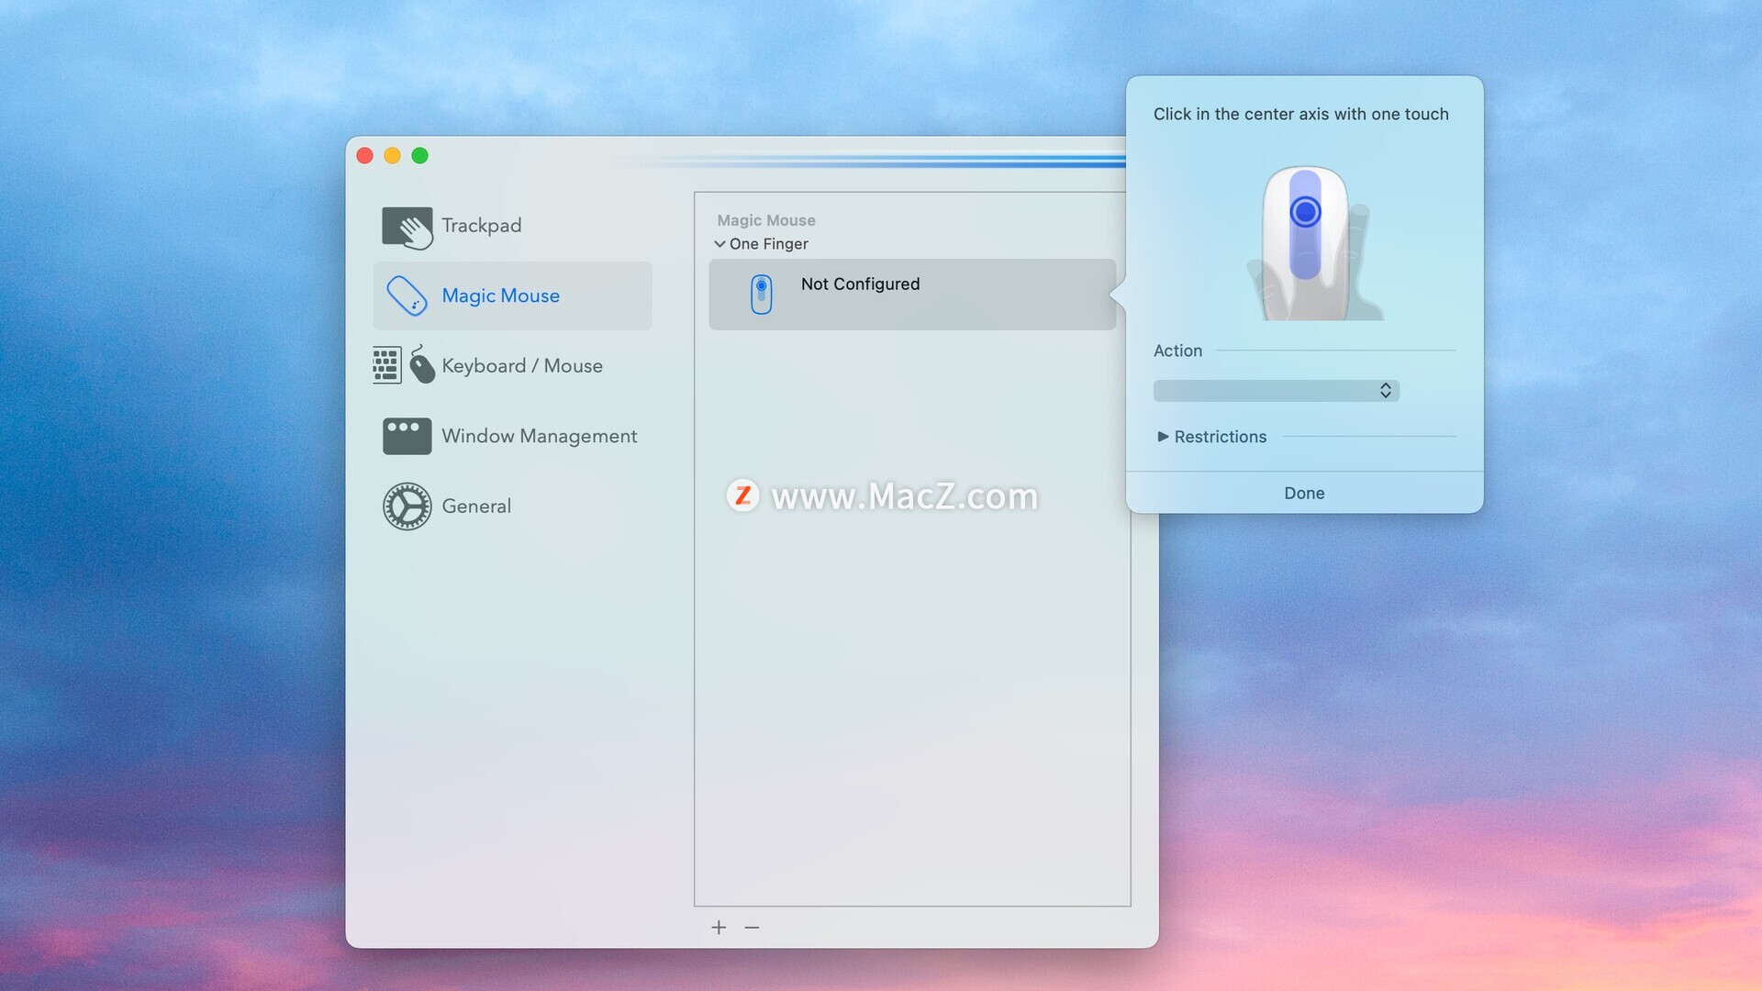The image size is (1762, 991).
Task: Click the Trackpad hand gesture icon
Action: pyautogui.click(x=407, y=227)
